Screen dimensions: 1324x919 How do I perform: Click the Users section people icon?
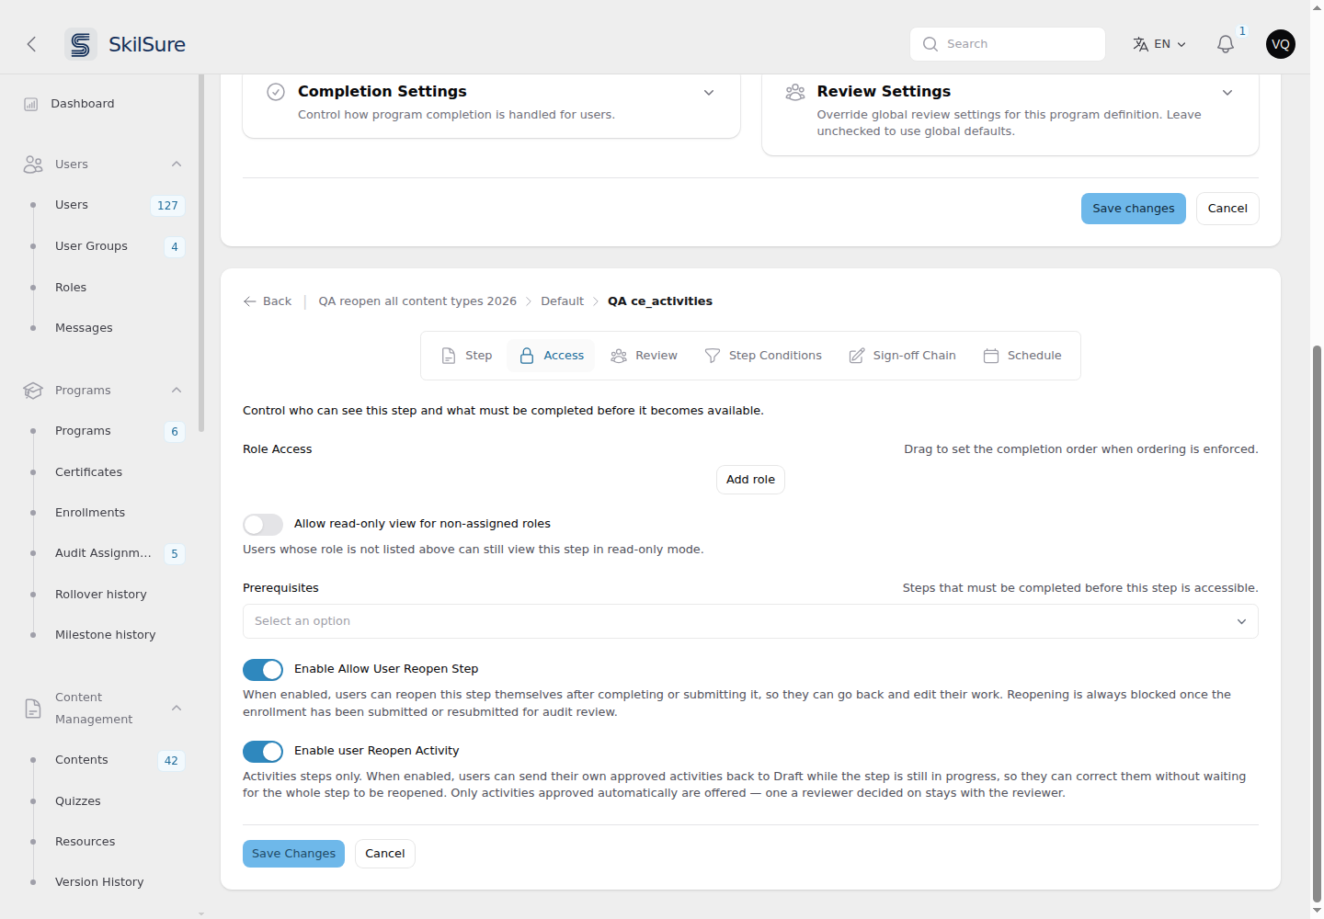pos(33,165)
